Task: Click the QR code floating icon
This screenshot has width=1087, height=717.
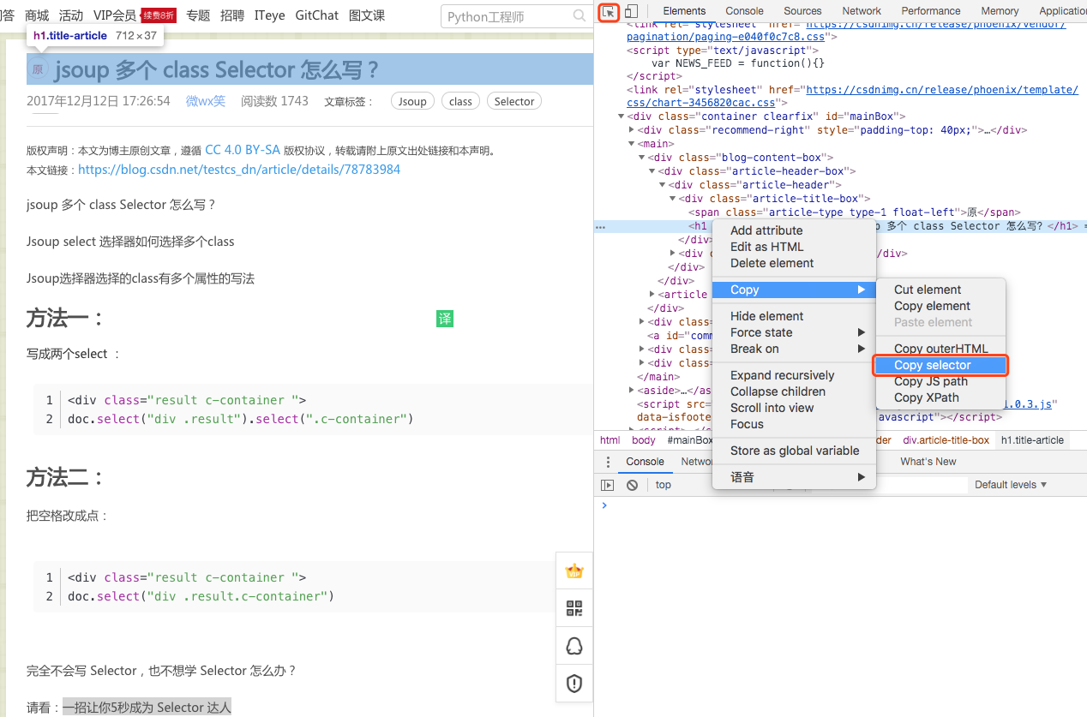Action: tap(574, 609)
